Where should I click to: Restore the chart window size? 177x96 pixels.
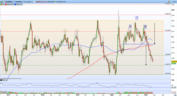tap(174, 2)
